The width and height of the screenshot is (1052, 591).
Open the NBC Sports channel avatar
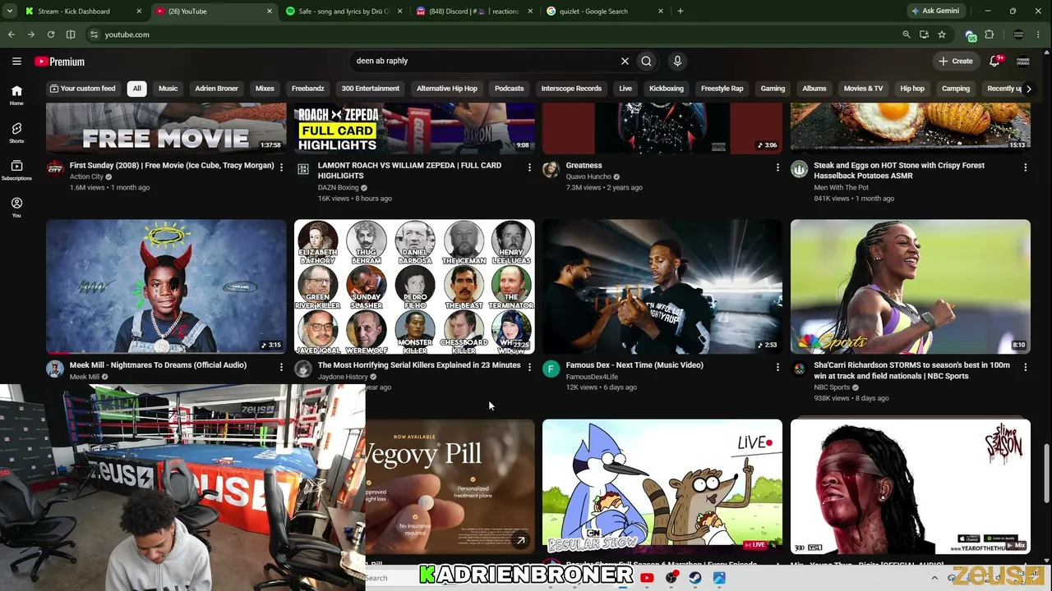(800, 369)
